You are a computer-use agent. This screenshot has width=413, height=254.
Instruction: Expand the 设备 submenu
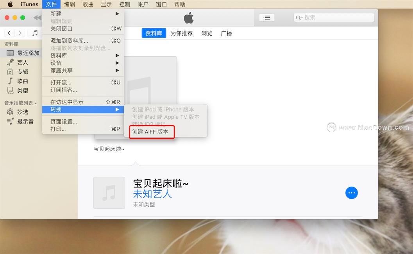(x=83, y=63)
